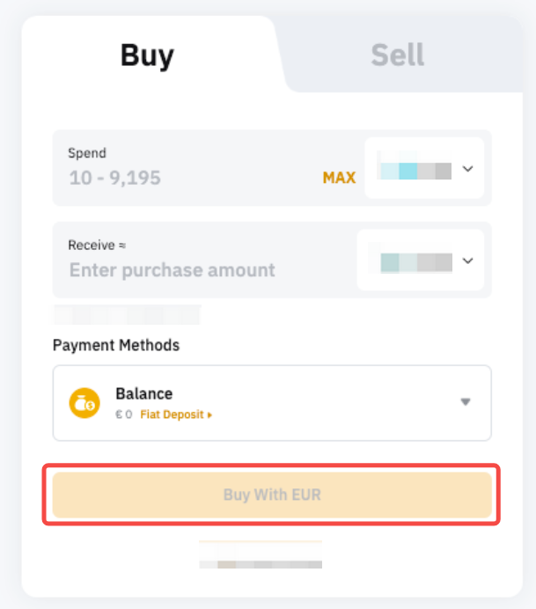Open the Receive currency selector

tap(415, 261)
